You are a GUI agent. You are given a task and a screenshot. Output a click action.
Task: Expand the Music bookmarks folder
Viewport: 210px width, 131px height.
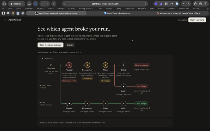pyautogui.click(x=51, y=9)
